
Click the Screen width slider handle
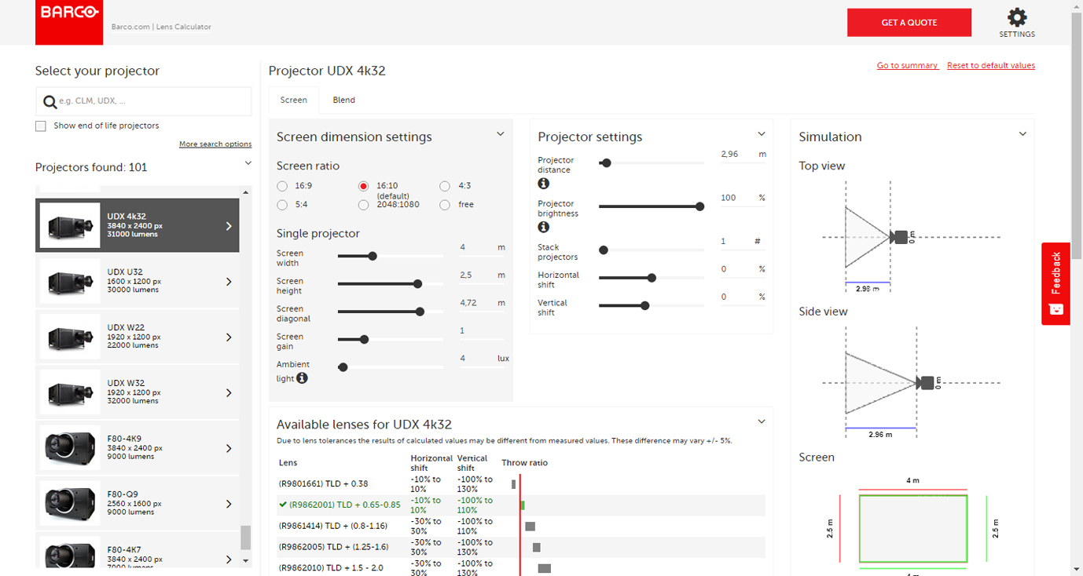tap(373, 256)
